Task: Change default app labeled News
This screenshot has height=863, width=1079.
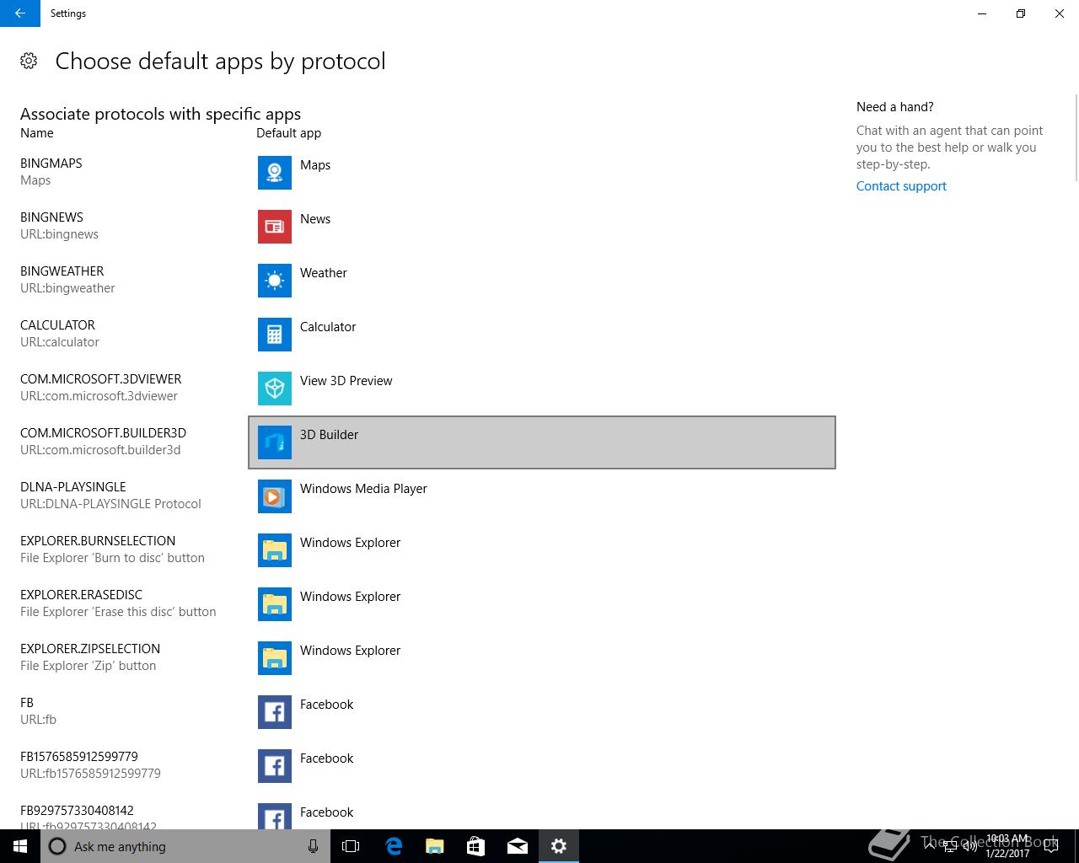Action: coord(542,227)
